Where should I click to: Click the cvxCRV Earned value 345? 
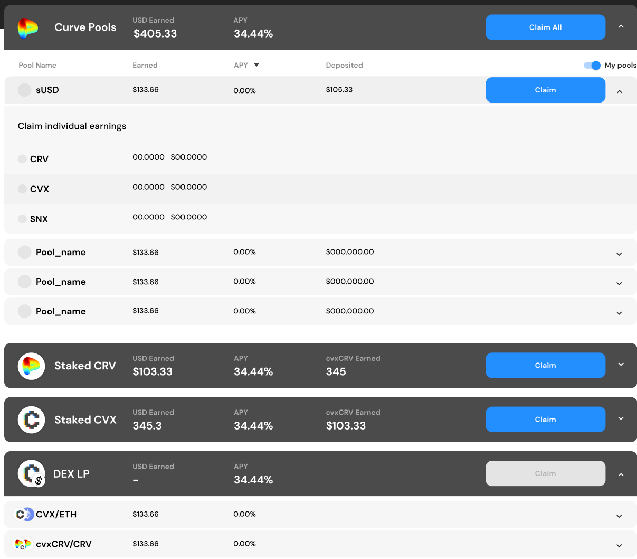point(336,371)
